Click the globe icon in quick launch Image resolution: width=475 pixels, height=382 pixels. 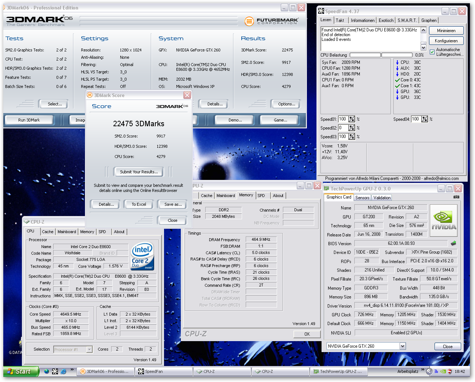click(x=46, y=371)
